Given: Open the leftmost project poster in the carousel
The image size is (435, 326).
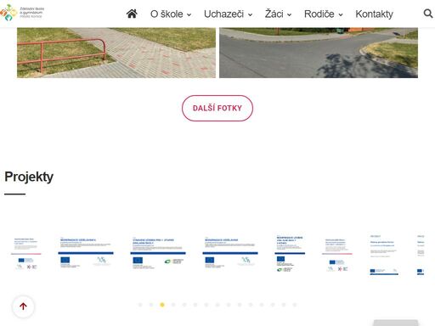Looking at the screenshot, I should [26, 254].
